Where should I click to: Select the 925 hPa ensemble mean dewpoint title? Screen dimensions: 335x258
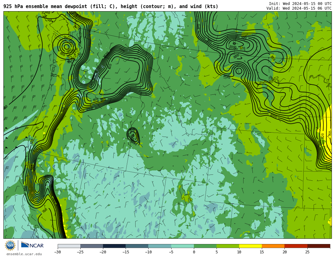[111, 7]
